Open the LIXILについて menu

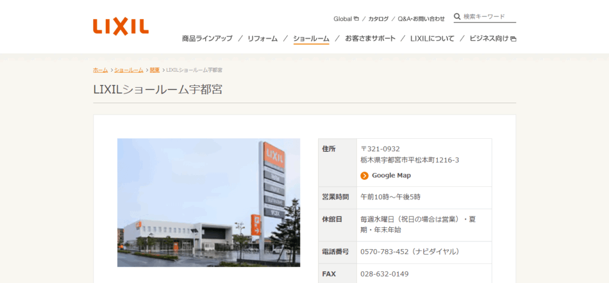(x=432, y=39)
